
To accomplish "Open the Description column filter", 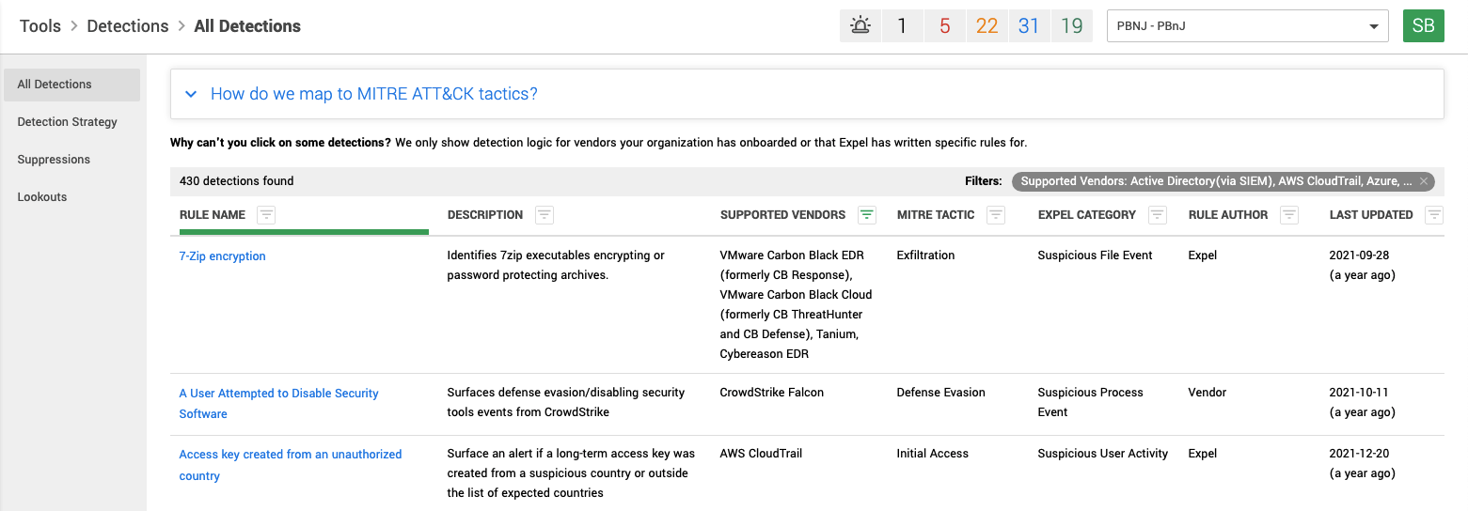I will pyautogui.click(x=545, y=215).
